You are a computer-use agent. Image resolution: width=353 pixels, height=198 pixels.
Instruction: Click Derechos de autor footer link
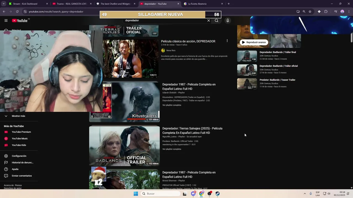(x=13, y=188)
